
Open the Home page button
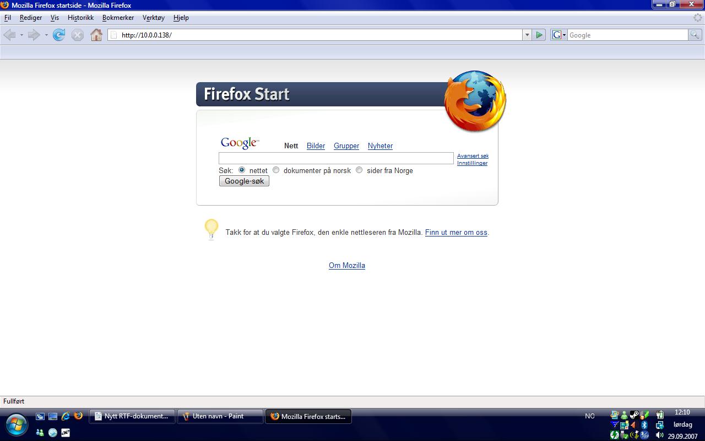96,35
